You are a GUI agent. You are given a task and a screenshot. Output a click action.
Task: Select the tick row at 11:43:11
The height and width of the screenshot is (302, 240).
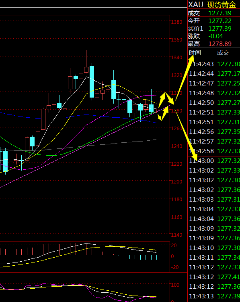(x=214, y=257)
